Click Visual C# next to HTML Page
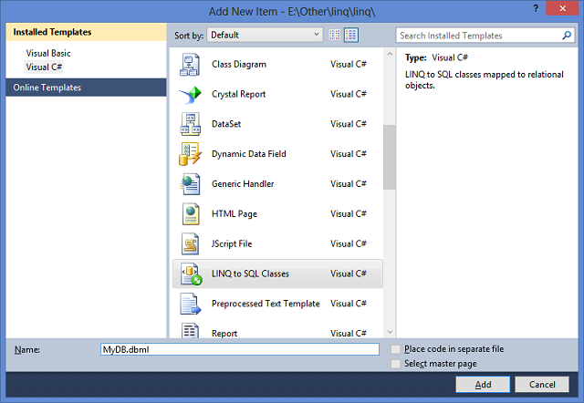 pyautogui.click(x=349, y=214)
